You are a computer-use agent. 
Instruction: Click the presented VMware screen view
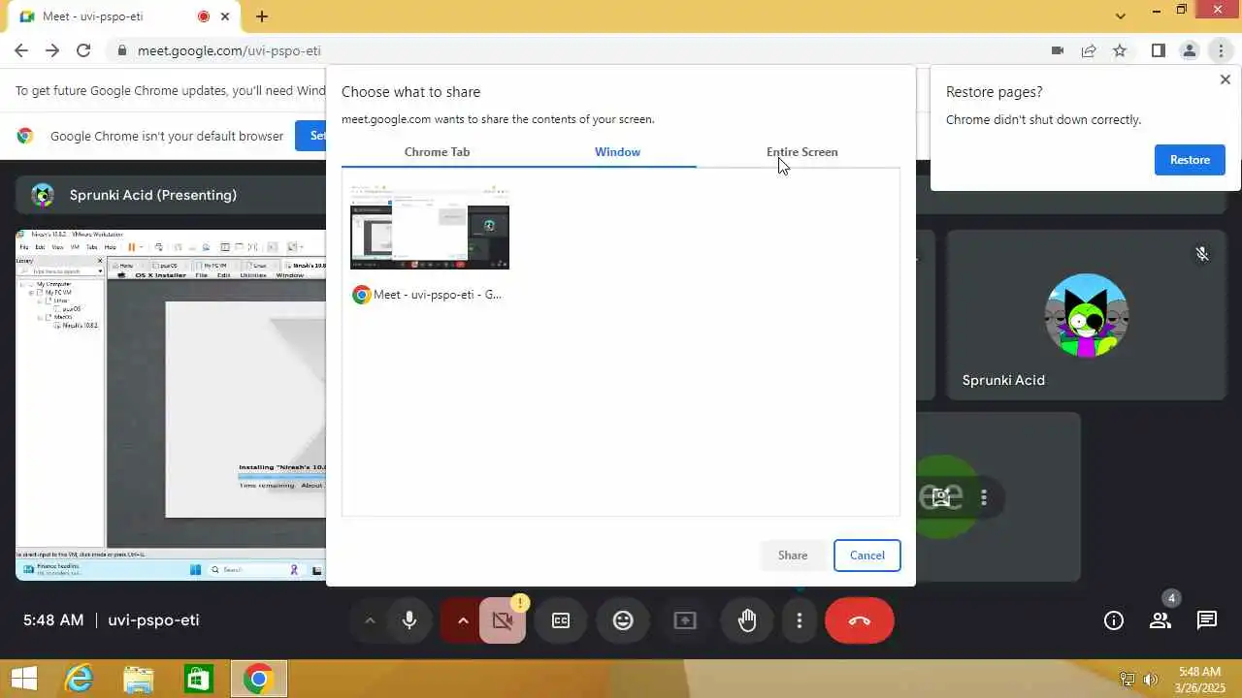171,405
